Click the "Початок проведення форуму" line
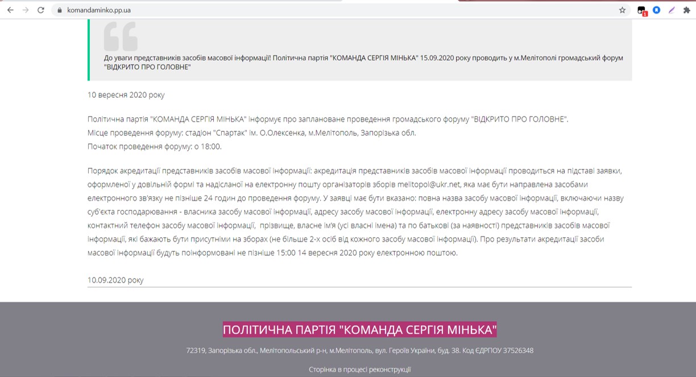Screen dimensions: 696x377 point(154,147)
